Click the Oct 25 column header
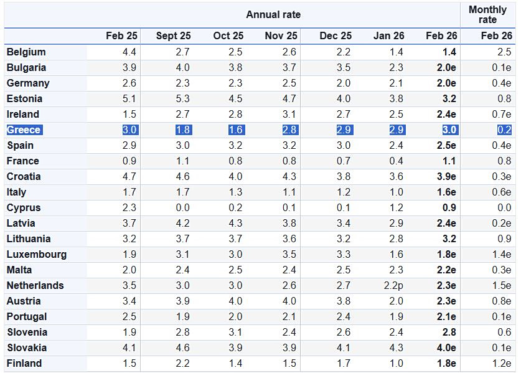This screenshot has width=521, height=373. click(x=228, y=36)
